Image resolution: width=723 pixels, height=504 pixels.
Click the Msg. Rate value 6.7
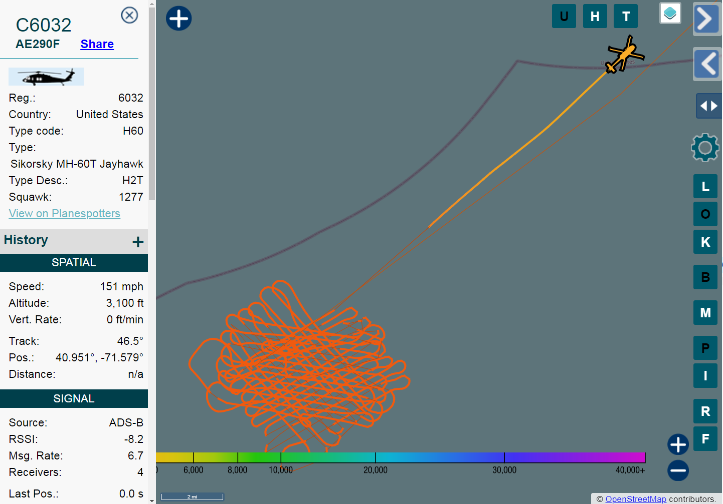point(135,455)
